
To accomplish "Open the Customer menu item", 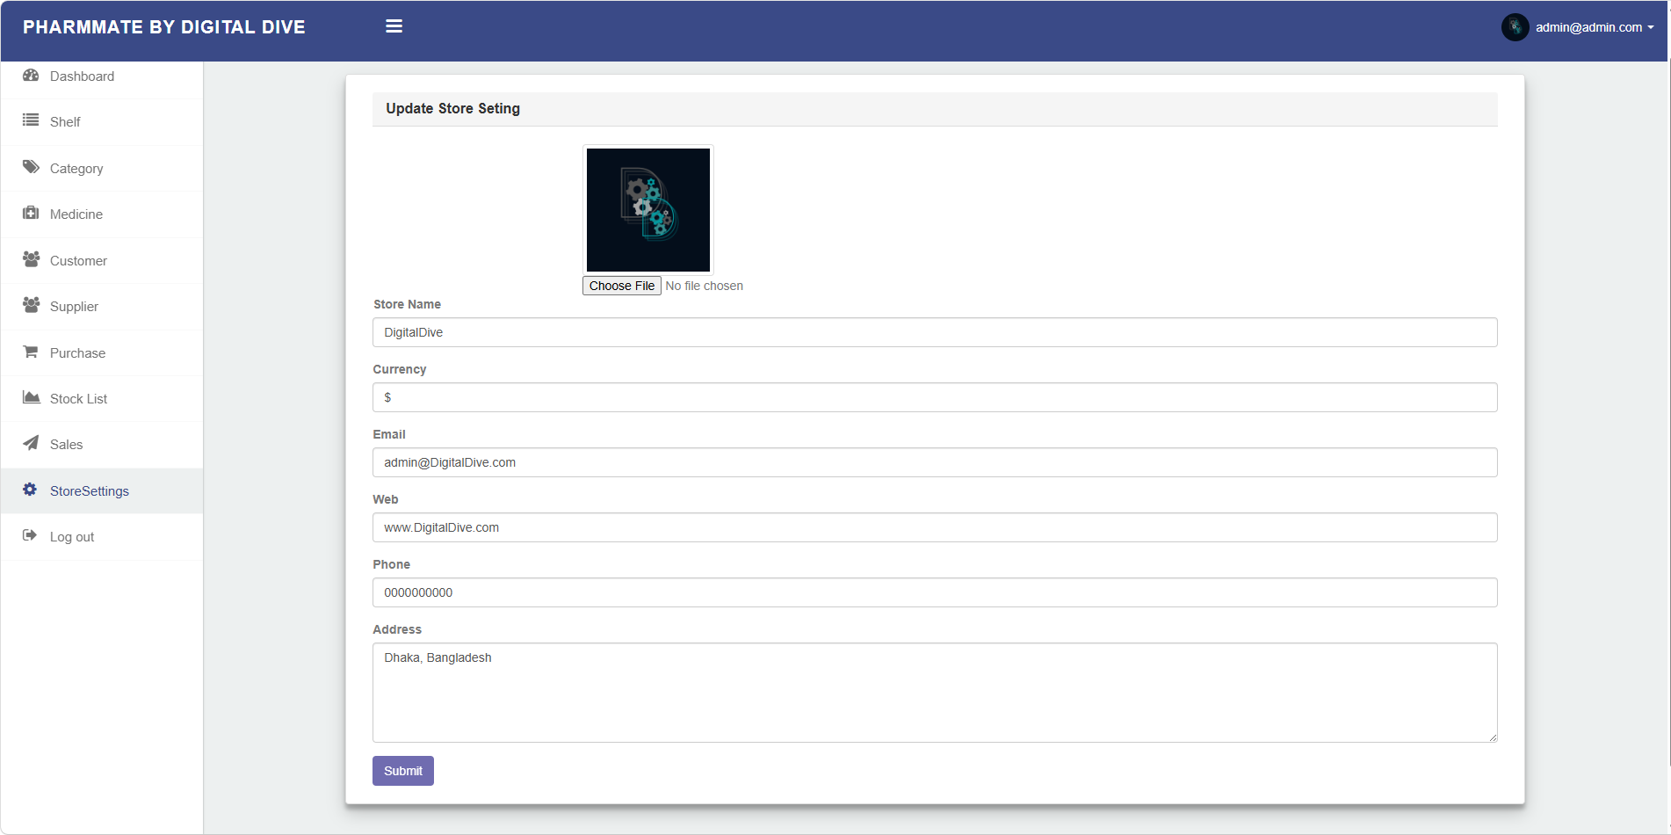I will [78, 261].
